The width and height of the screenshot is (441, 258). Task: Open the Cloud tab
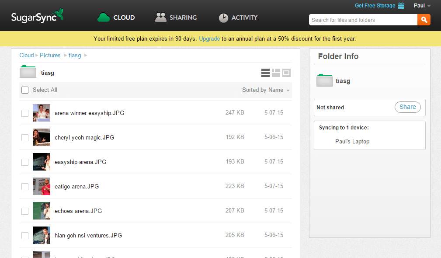[x=116, y=17]
